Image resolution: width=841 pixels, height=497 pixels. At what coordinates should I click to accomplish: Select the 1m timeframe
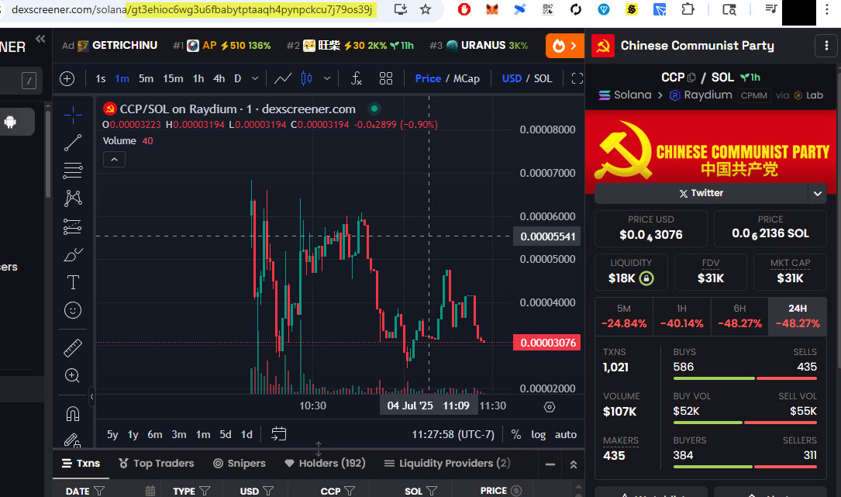tap(122, 79)
